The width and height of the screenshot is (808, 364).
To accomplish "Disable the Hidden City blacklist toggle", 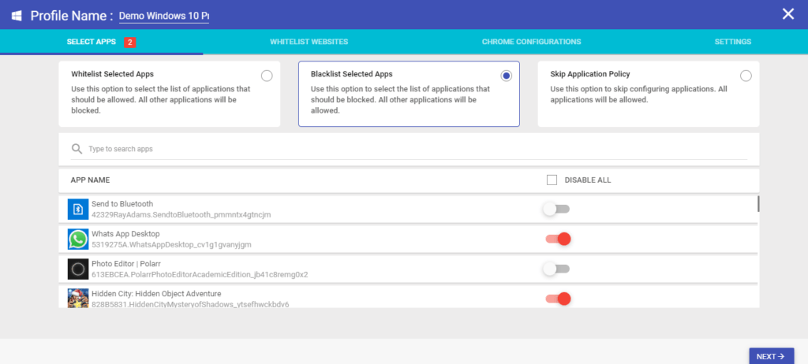I will click(559, 299).
